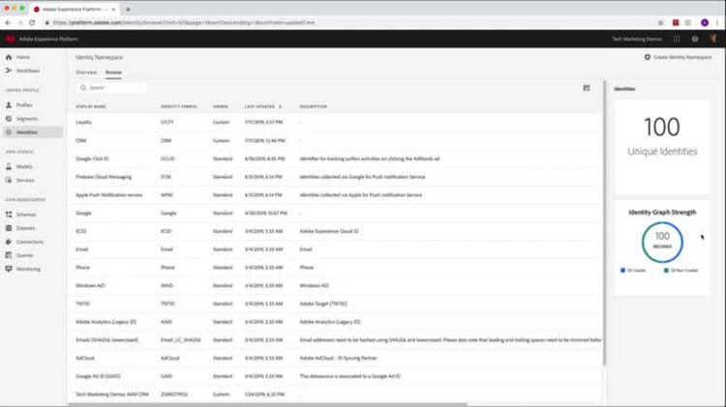Select Apple Push Notification service row
726x407 pixels.
[x=336, y=194]
